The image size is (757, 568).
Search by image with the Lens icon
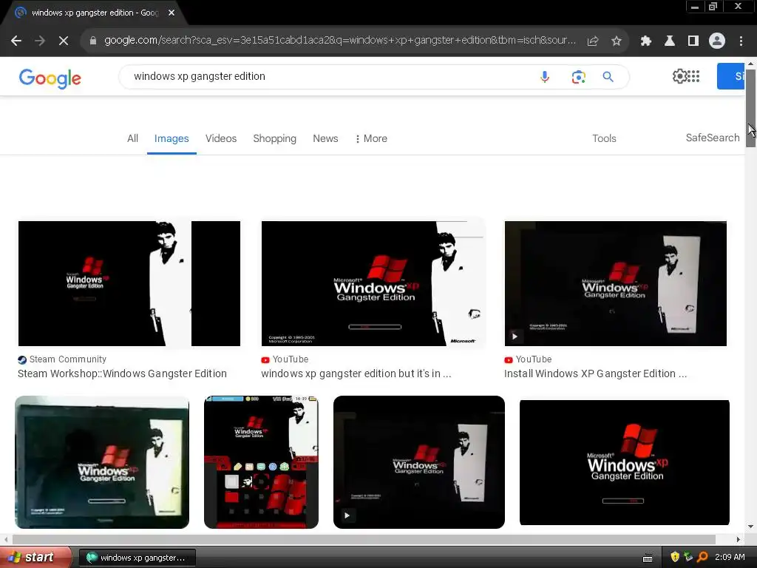pos(578,77)
